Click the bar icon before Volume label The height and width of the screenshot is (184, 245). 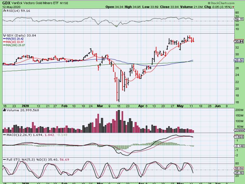click(x=4, y=110)
